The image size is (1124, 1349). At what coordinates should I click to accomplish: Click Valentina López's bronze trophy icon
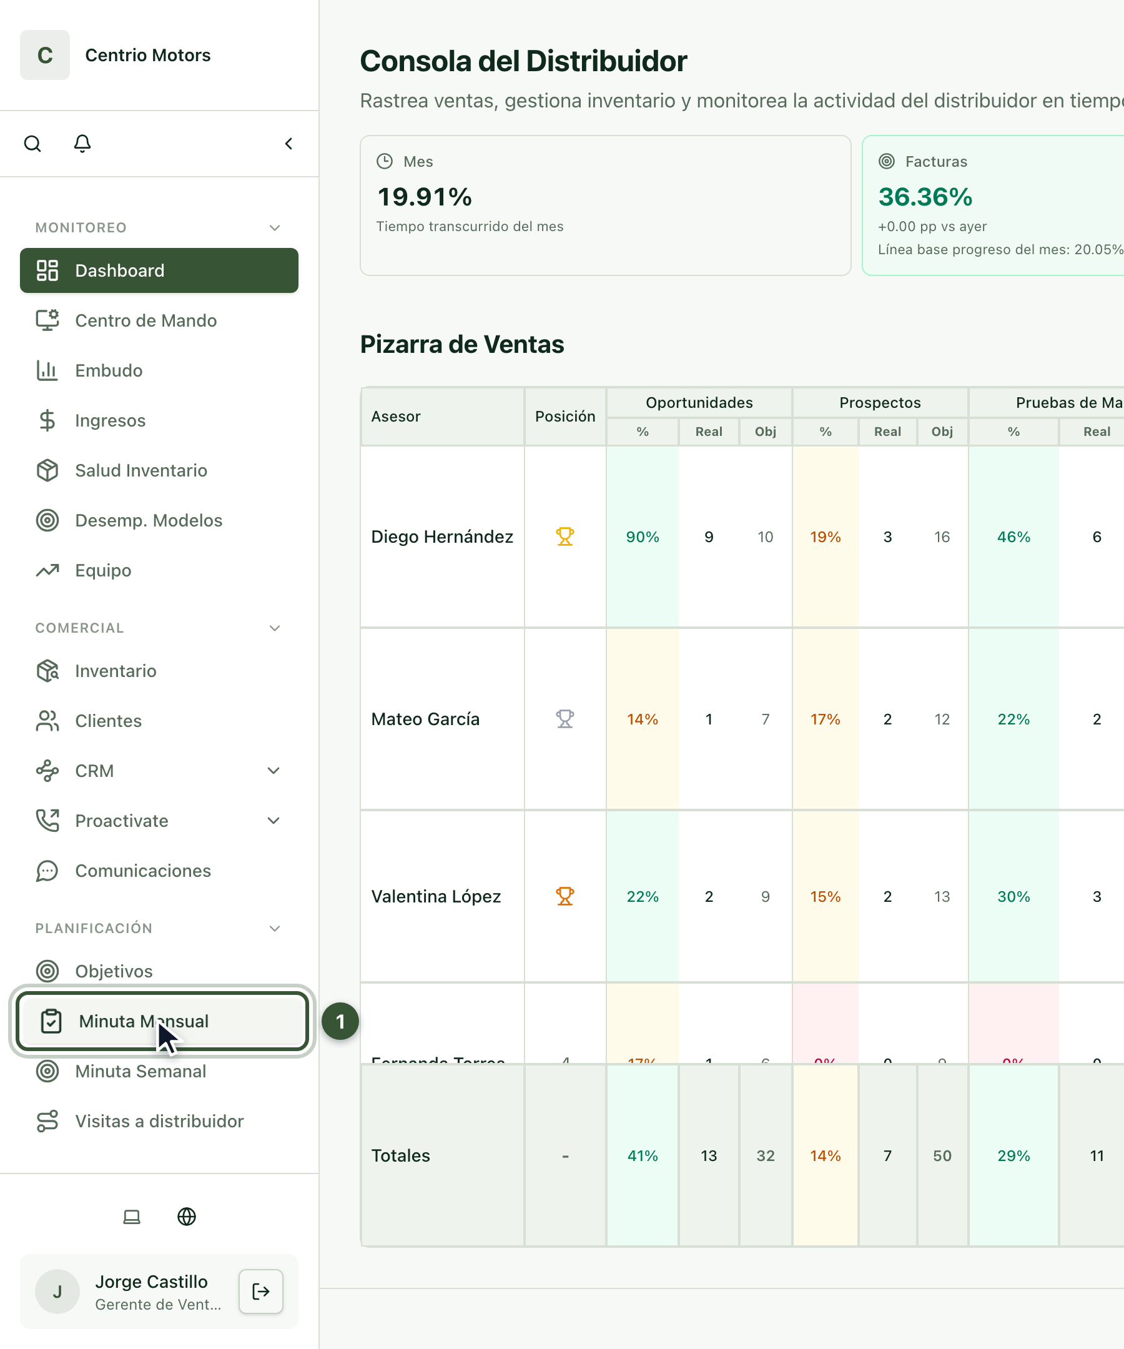click(564, 896)
